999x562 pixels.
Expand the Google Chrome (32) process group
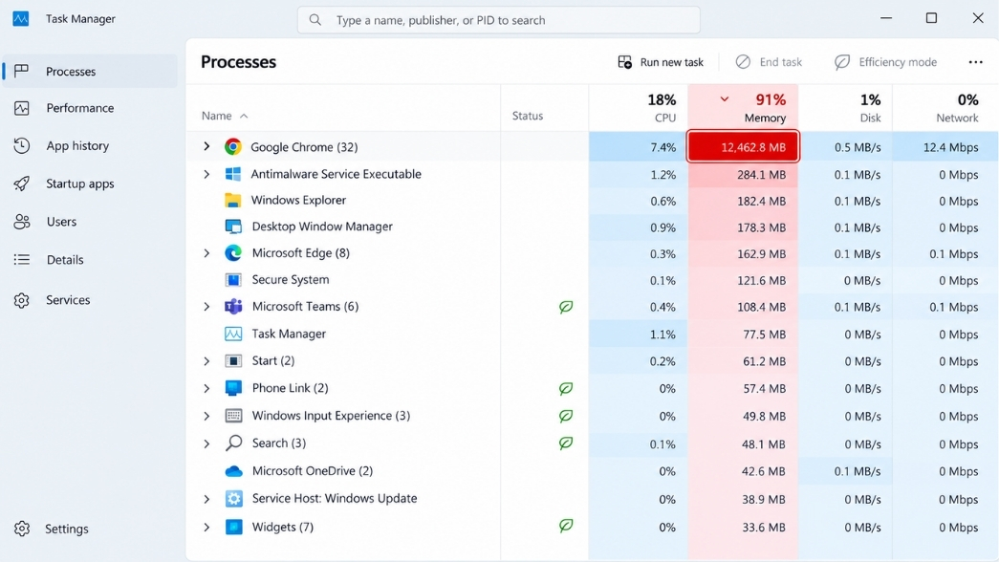tap(206, 146)
